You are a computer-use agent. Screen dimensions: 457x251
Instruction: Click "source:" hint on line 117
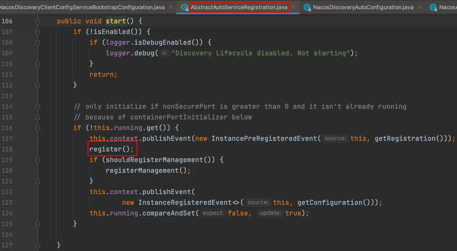(336, 138)
